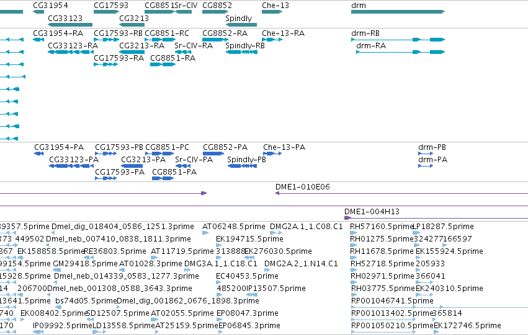Image resolution: width=528 pixels, height=335 pixels.
Task: Click protein CG33123-PA
Action: click(71, 166)
